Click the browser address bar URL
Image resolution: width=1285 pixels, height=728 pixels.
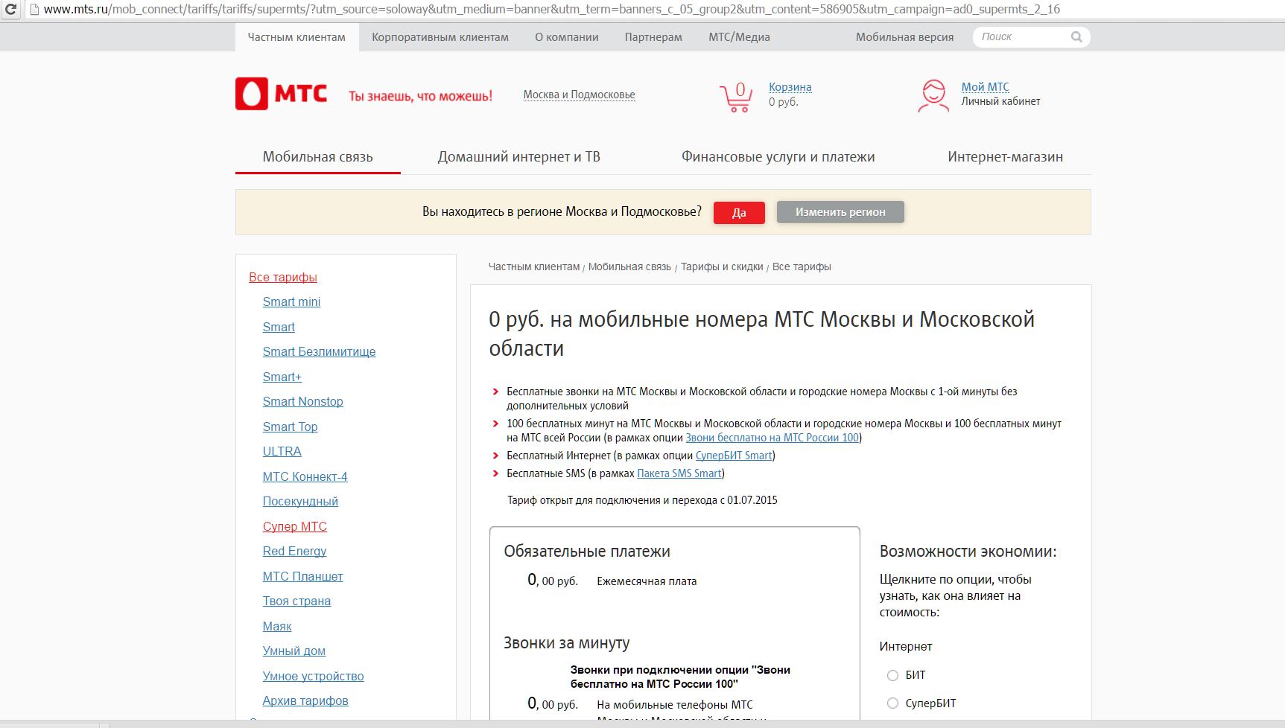pyautogui.click(x=551, y=10)
